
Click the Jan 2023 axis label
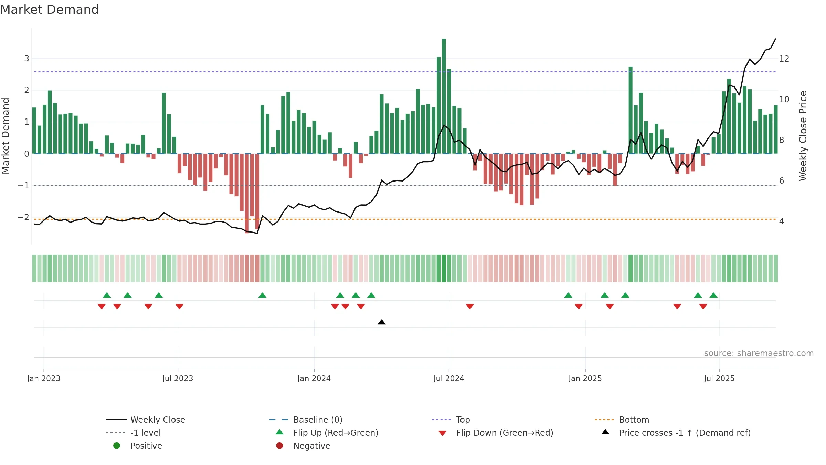point(44,378)
